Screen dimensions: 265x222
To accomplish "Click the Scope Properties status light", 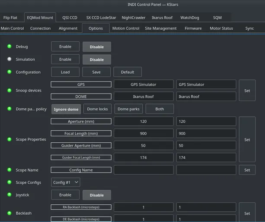I will (x=10, y=139).
